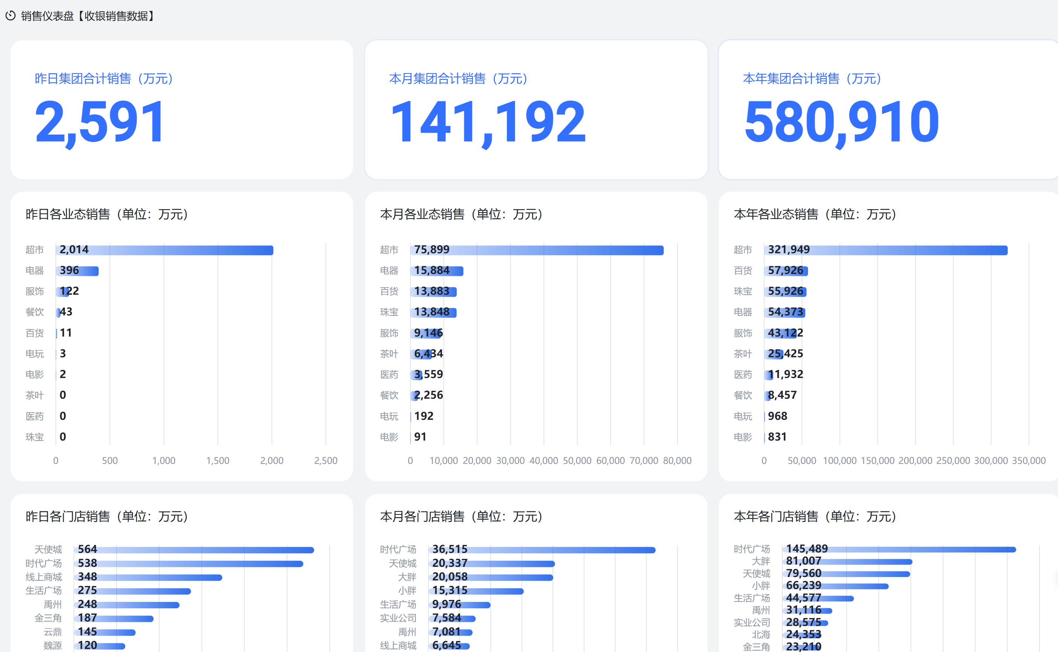The height and width of the screenshot is (652, 1058).
Task: Click the 本月各门店销售 chart heading
Action: tap(461, 516)
